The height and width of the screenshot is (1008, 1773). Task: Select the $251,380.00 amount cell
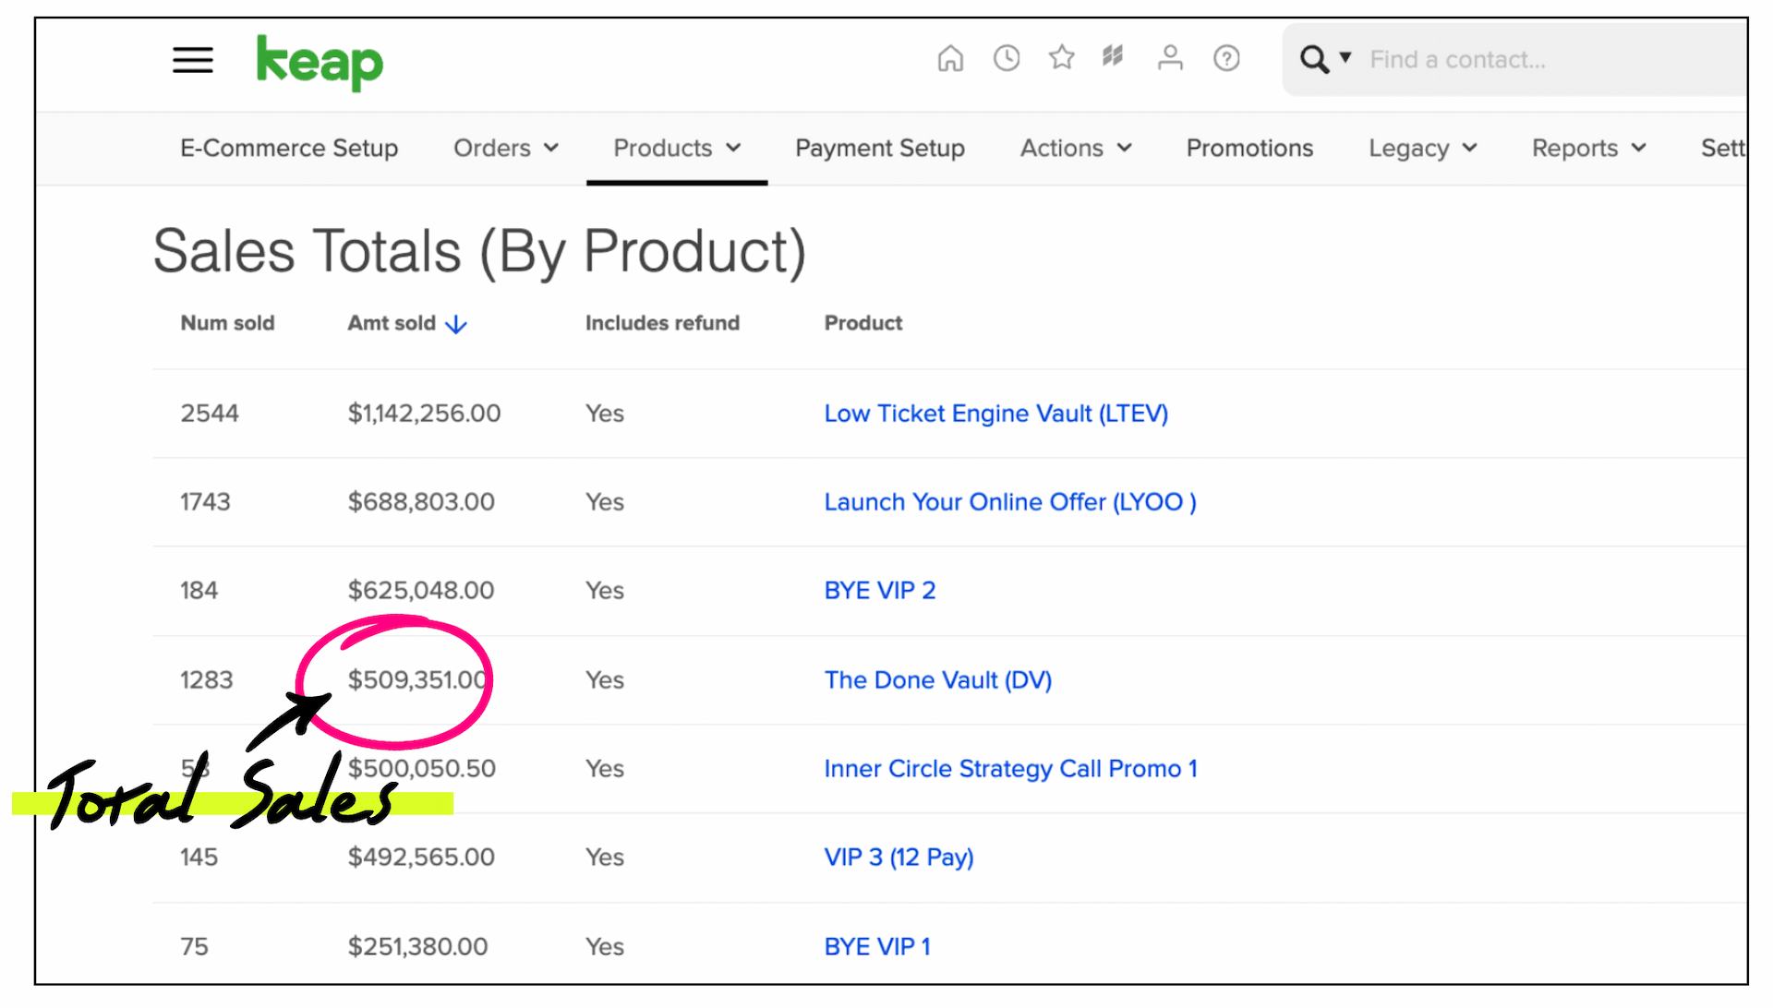pos(417,947)
